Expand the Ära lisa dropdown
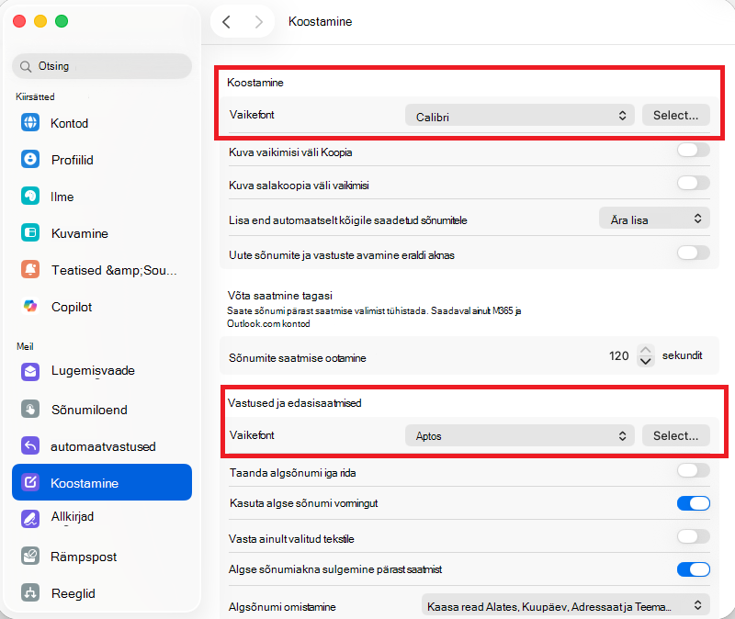The width and height of the screenshot is (735, 619). 654,219
